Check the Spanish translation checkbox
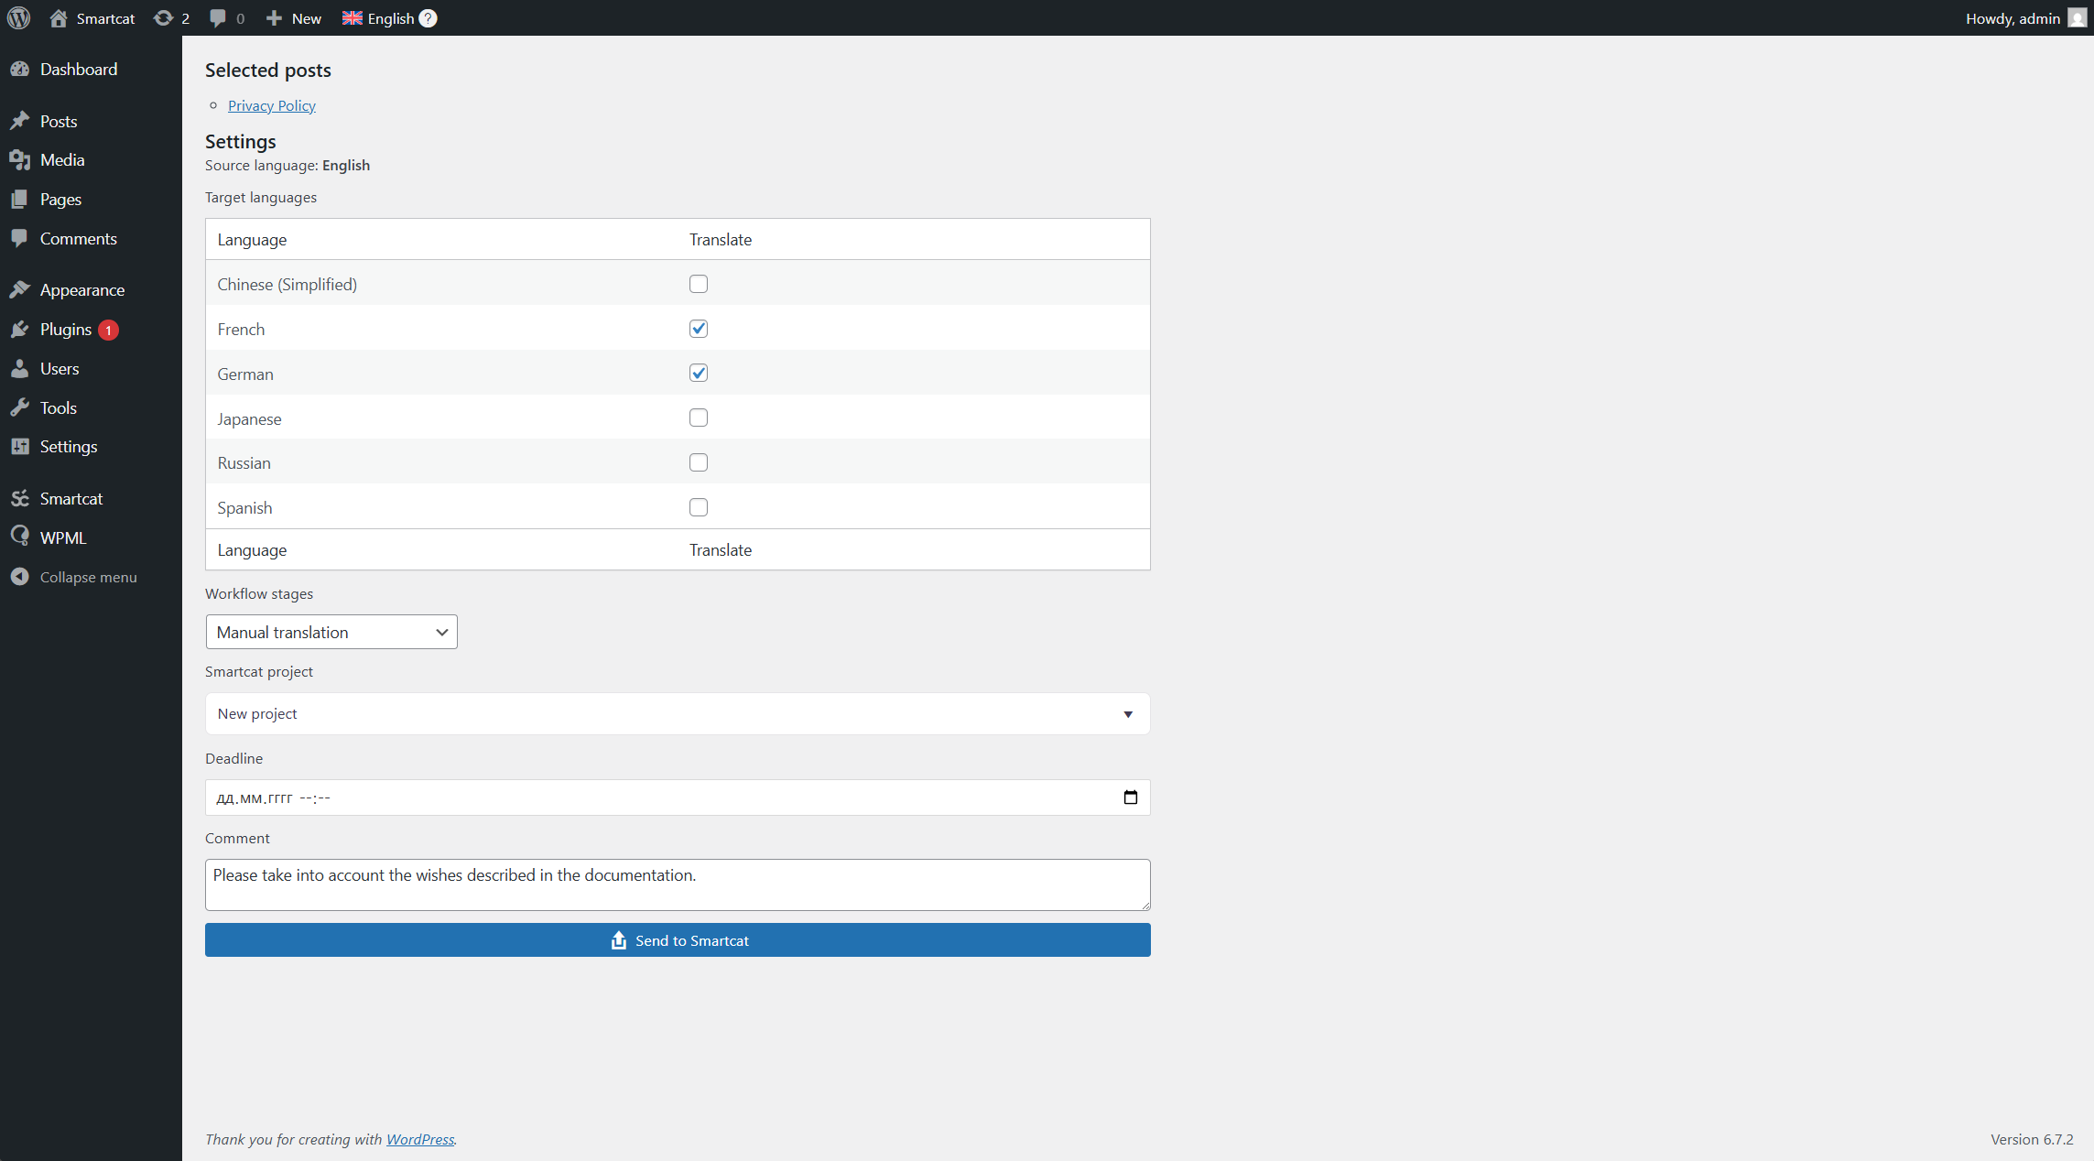This screenshot has width=2094, height=1161. point(699,507)
